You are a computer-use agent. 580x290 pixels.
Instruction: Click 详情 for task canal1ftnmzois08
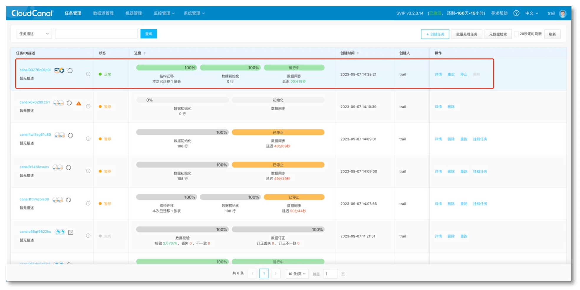[438, 204]
